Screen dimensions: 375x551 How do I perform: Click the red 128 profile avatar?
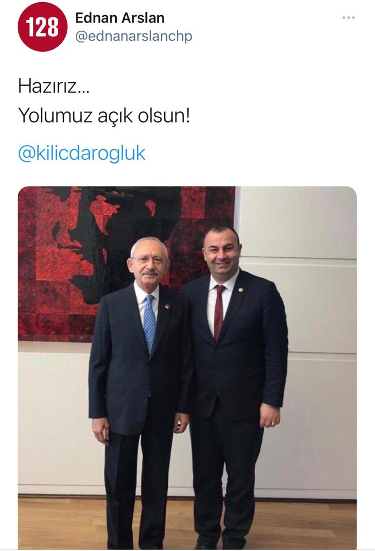(x=43, y=27)
